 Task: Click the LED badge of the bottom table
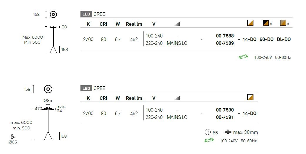click(86, 88)
